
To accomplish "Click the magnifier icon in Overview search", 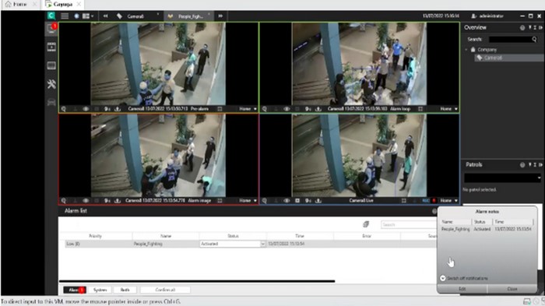I will [x=534, y=39].
